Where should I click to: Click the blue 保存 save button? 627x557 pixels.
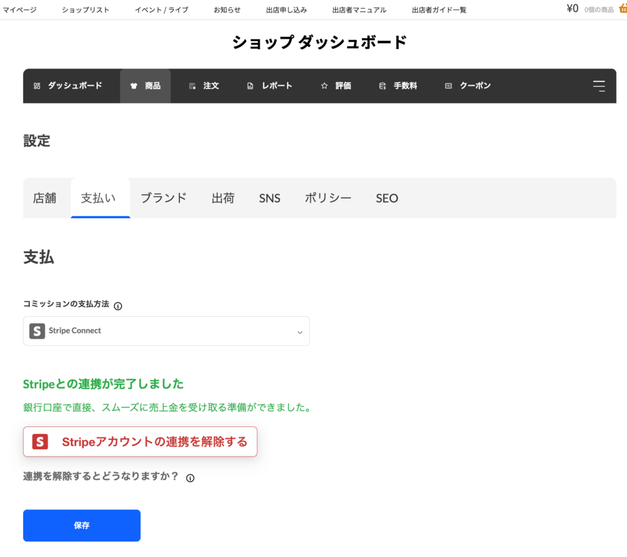(82, 525)
